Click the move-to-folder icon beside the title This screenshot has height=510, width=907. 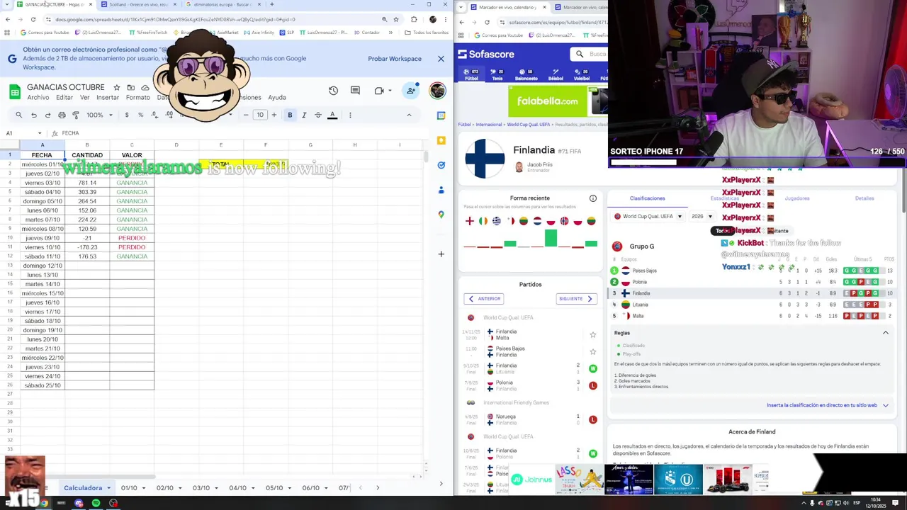[x=131, y=88]
